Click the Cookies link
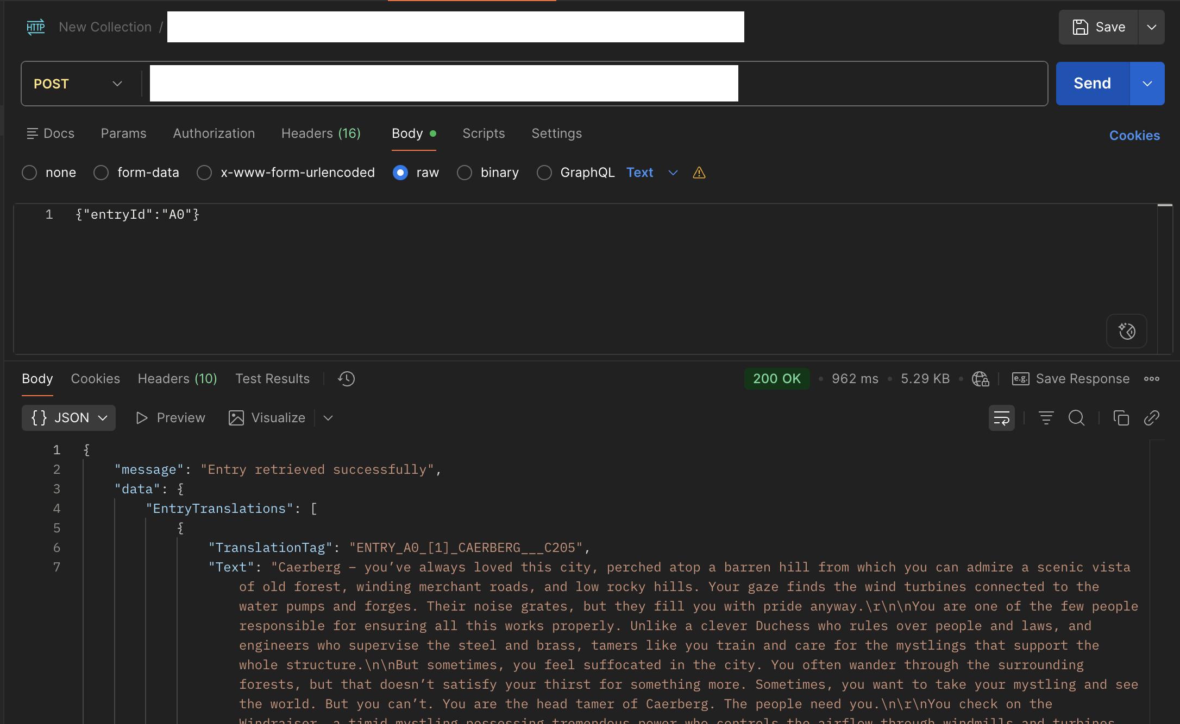 coord(1134,136)
